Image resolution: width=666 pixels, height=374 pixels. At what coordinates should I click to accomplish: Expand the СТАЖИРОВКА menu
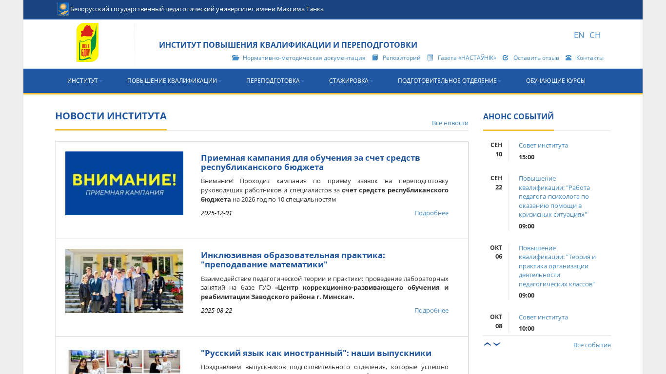tap(351, 81)
